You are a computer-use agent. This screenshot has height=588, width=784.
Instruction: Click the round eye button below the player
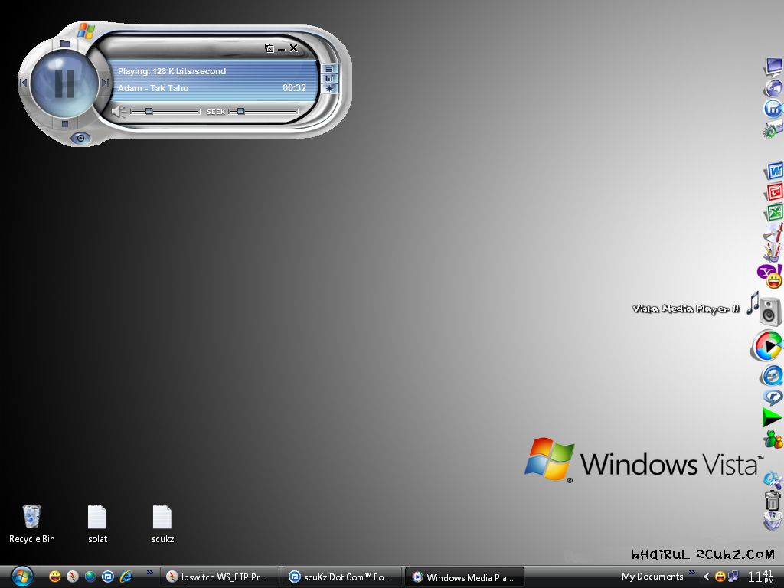[x=80, y=138]
